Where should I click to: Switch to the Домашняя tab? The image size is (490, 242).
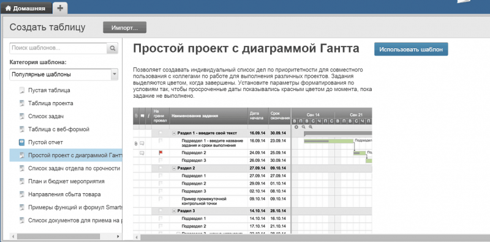(x=26, y=9)
